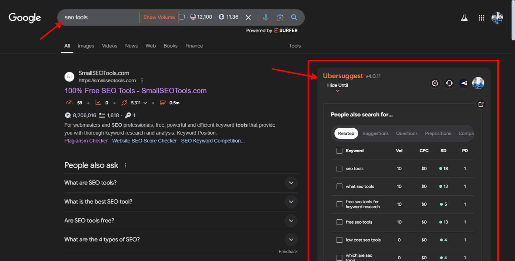Toggle checkbox beside Show Volume
This screenshot has height=261, width=515.
pos(182,17)
